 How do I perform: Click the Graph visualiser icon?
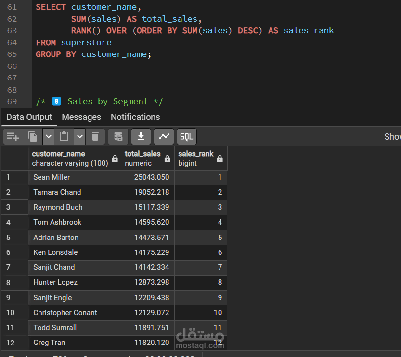(x=164, y=137)
